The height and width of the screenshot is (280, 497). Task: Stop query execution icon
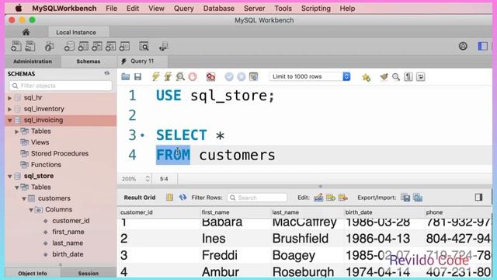point(193,76)
